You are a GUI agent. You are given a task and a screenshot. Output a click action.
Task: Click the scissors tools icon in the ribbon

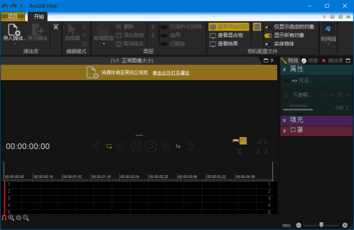56,27
